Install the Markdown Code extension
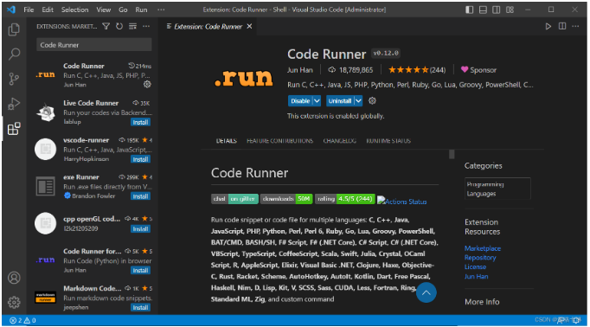 pos(140,307)
